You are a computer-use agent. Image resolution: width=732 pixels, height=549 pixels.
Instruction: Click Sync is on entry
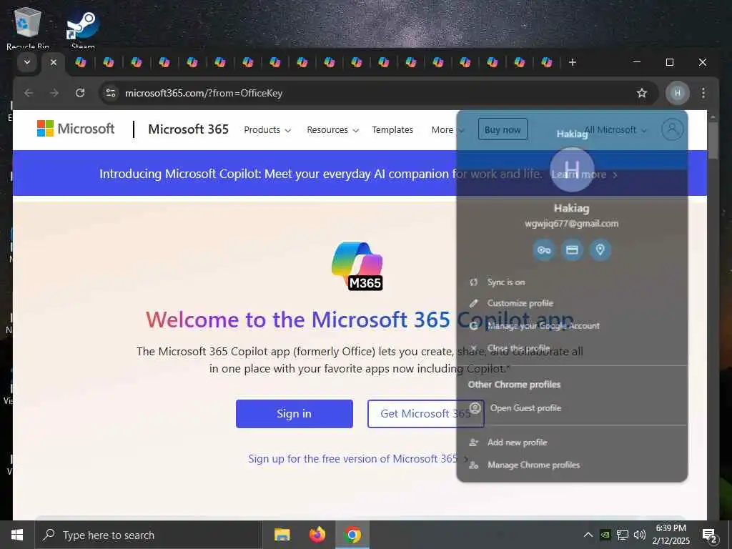click(x=572, y=282)
